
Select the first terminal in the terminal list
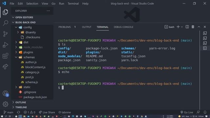205,33
